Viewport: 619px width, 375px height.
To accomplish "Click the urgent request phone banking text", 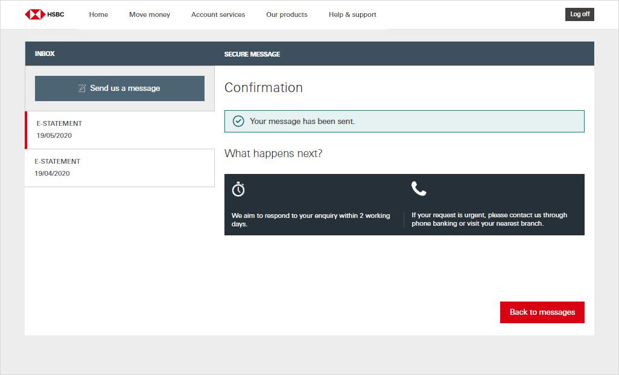I will 489,219.
